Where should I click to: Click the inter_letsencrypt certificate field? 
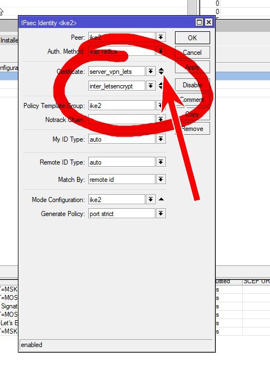pyautogui.click(x=117, y=86)
